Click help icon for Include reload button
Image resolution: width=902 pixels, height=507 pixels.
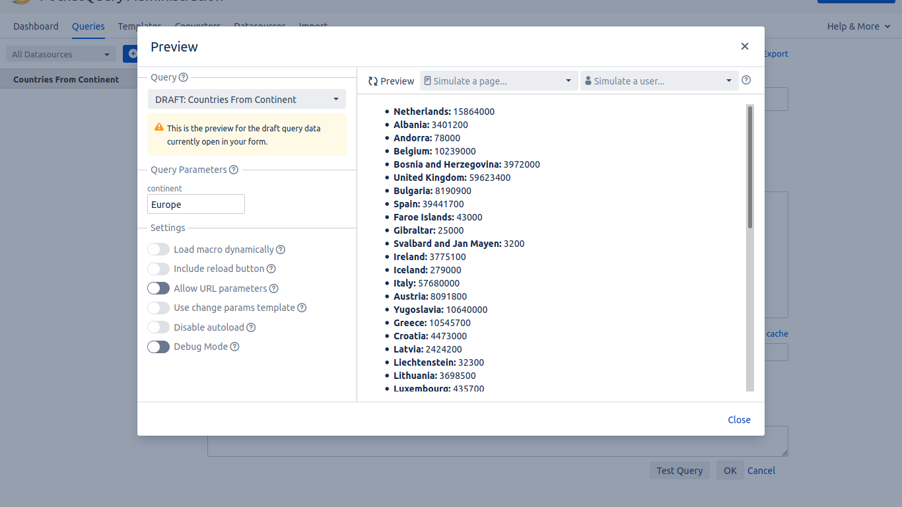click(x=271, y=269)
